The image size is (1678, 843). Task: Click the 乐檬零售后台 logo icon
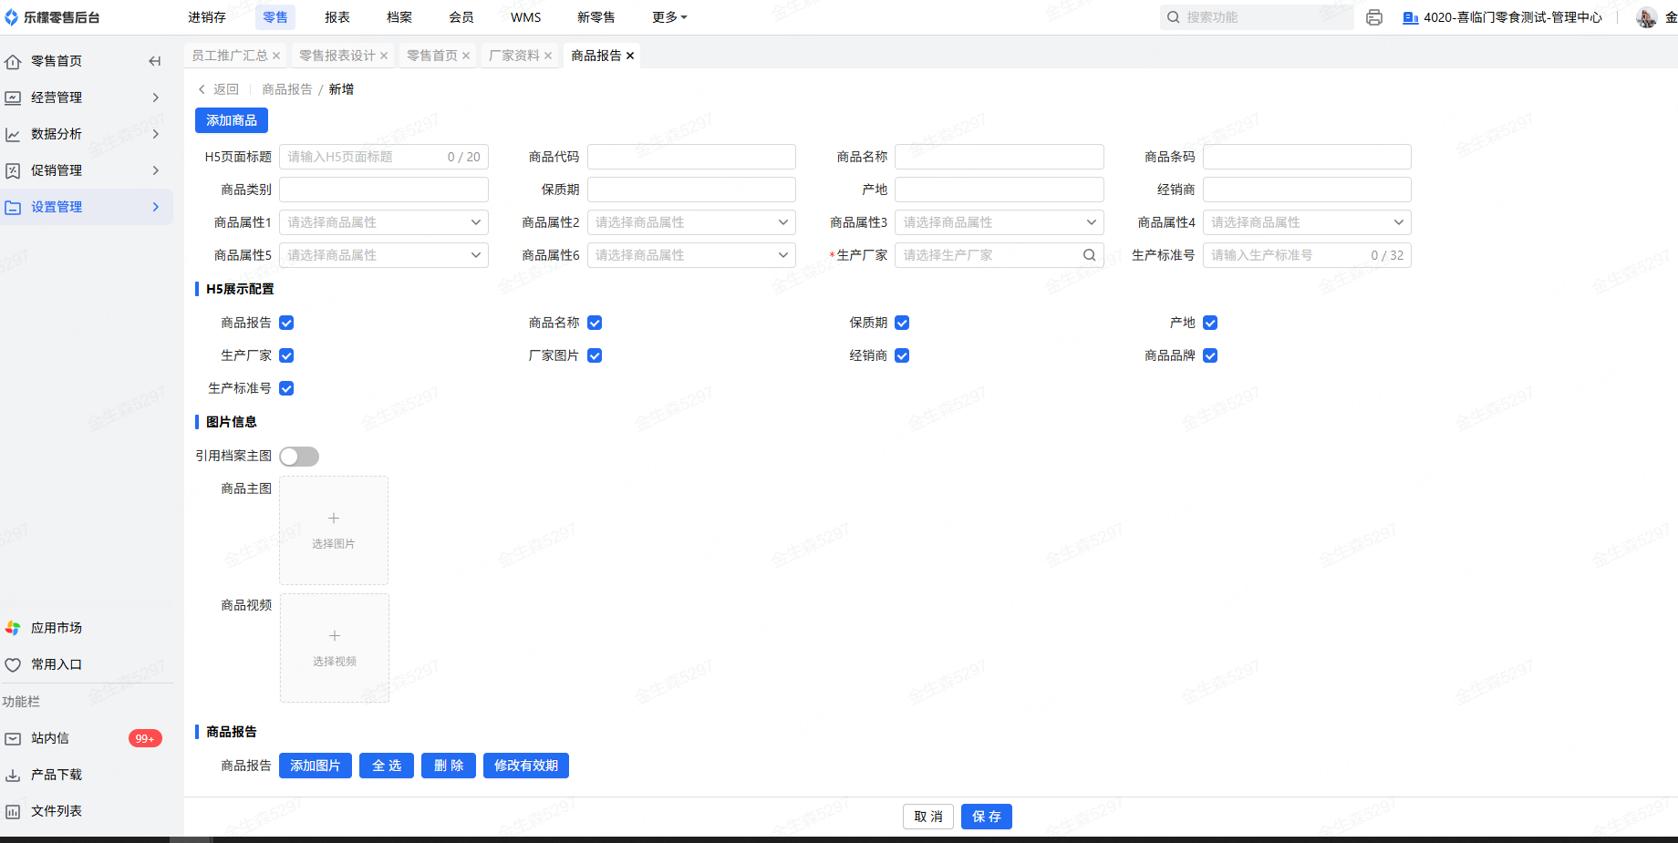pyautogui.click(x=12, y=17)
